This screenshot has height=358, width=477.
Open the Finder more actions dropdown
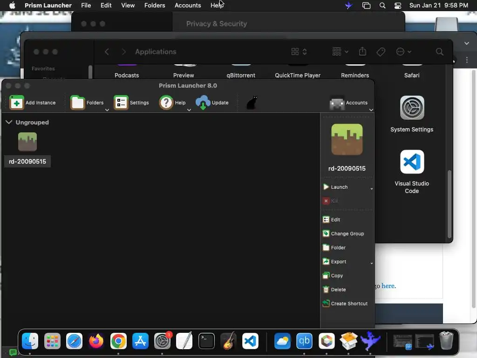(404, 52)
